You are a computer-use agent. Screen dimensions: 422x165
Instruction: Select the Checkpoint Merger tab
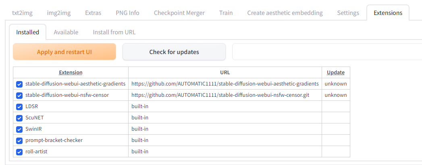179,13
